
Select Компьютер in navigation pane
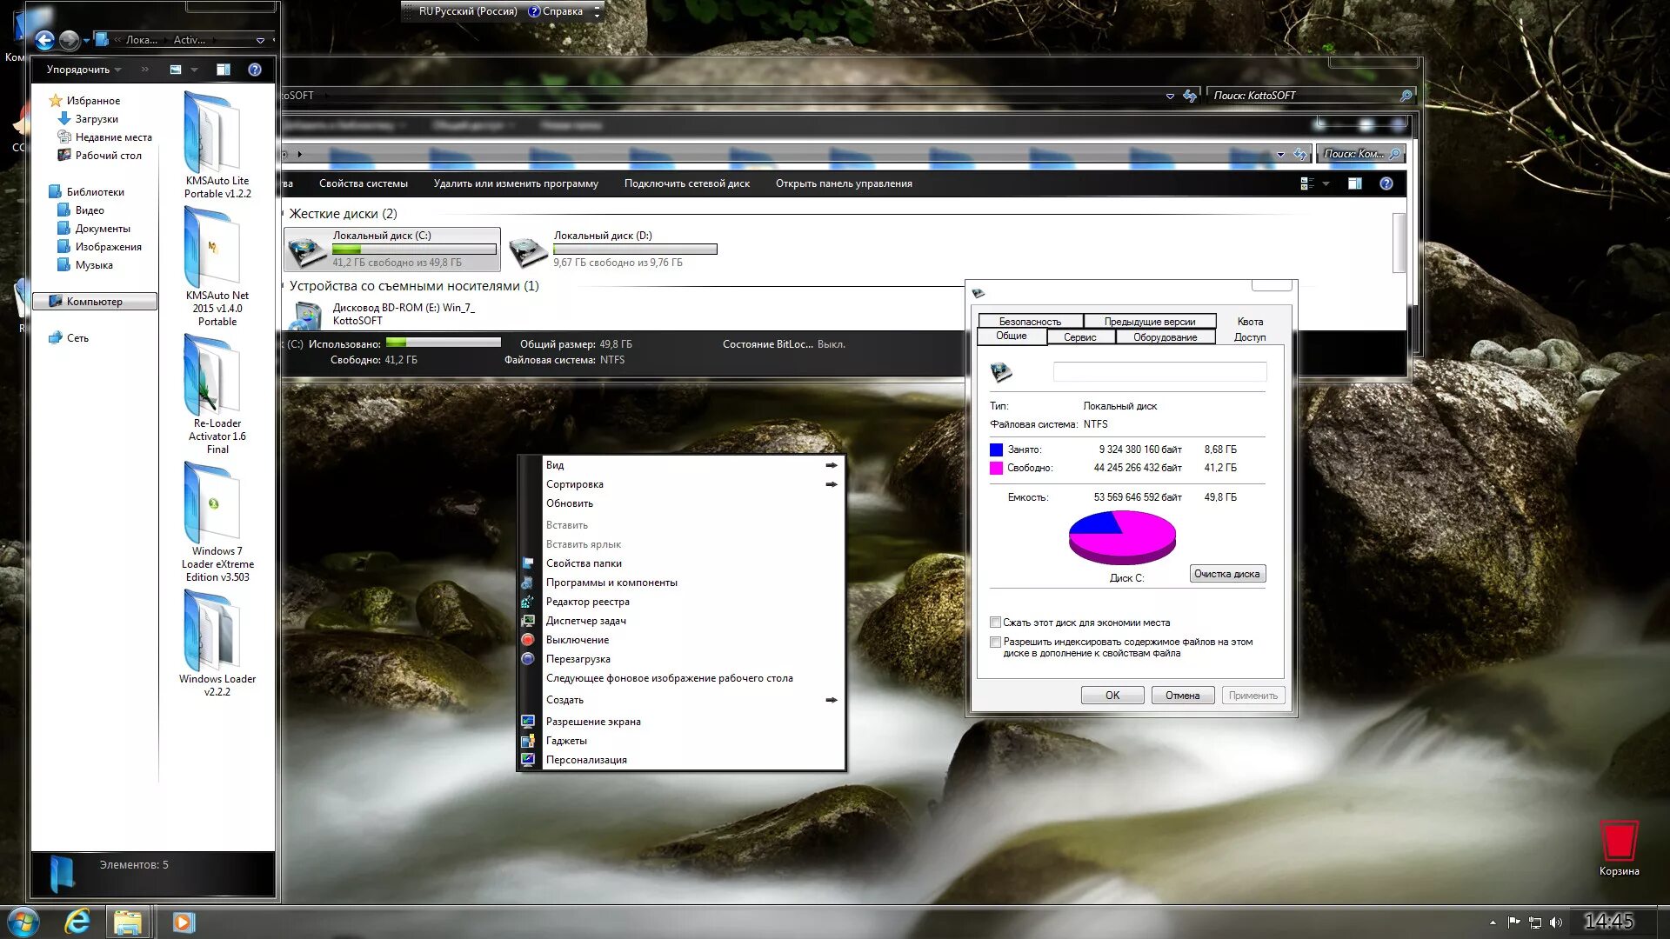click(x=95, y=302)
